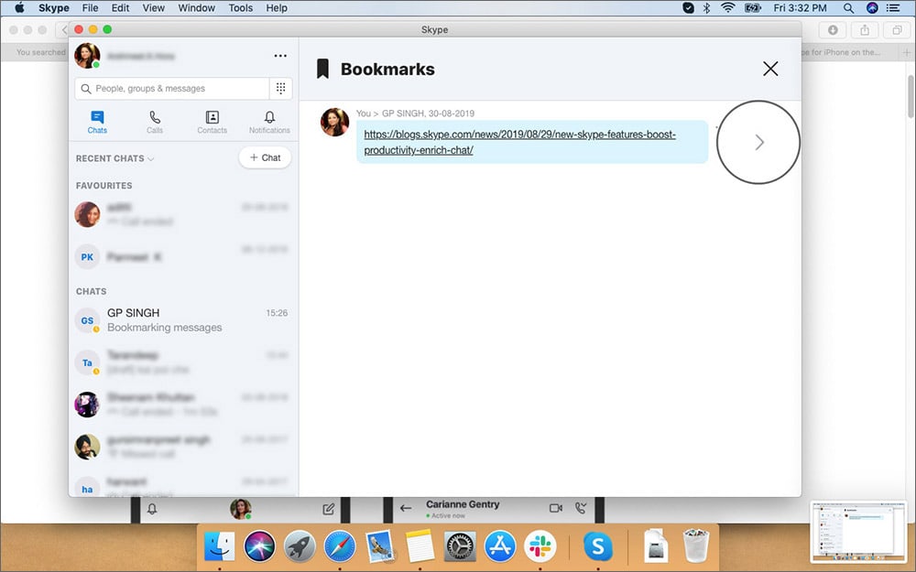This screenshot has height=572, width=916.
Task: Open the Contacts icon
Action: (212, 120)
